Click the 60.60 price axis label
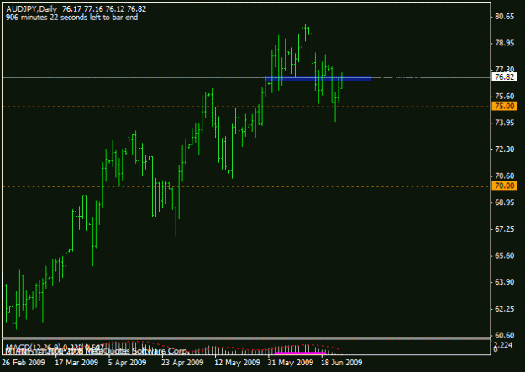Image resolution: width=525 pixels, height=372 pixels. point(504,335)
